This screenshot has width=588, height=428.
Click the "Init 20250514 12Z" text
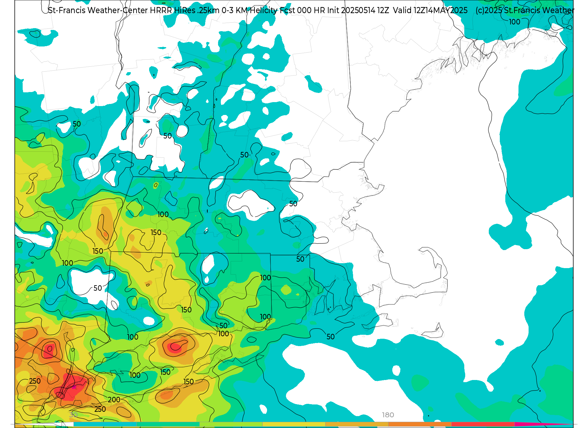358,10
